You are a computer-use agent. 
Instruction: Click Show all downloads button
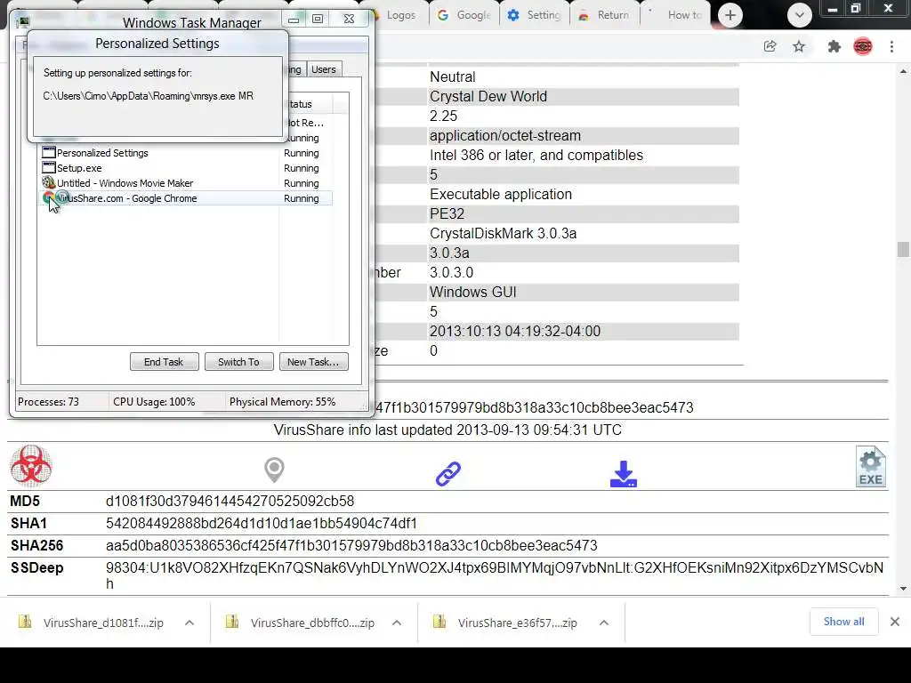point(843,622)
